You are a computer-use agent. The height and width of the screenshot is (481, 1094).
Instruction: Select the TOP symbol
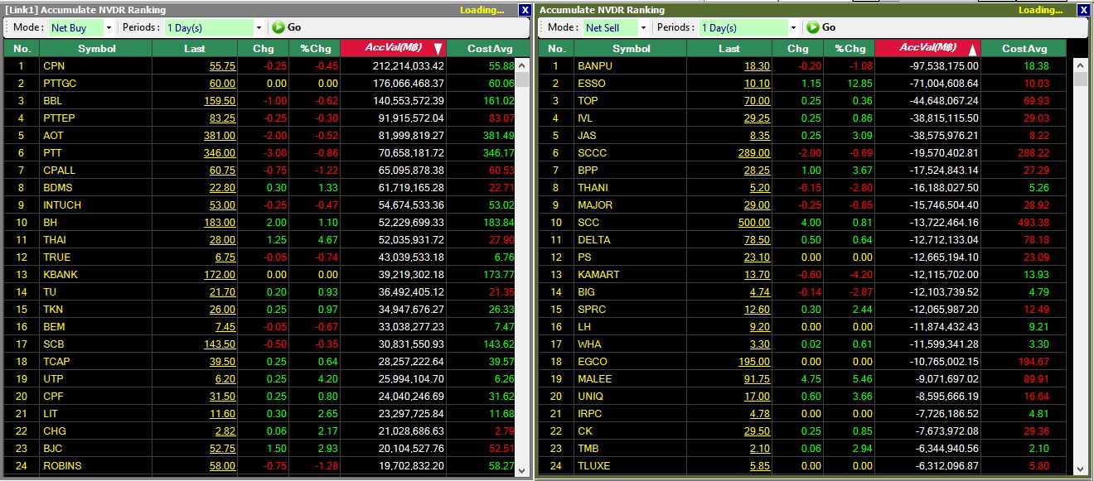coord(588,100)
